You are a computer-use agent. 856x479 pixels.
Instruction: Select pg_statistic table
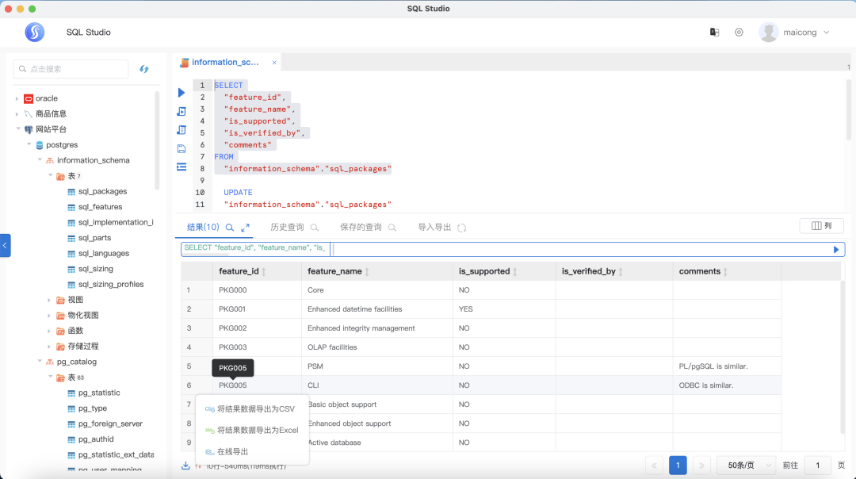(x=99, y=393)
